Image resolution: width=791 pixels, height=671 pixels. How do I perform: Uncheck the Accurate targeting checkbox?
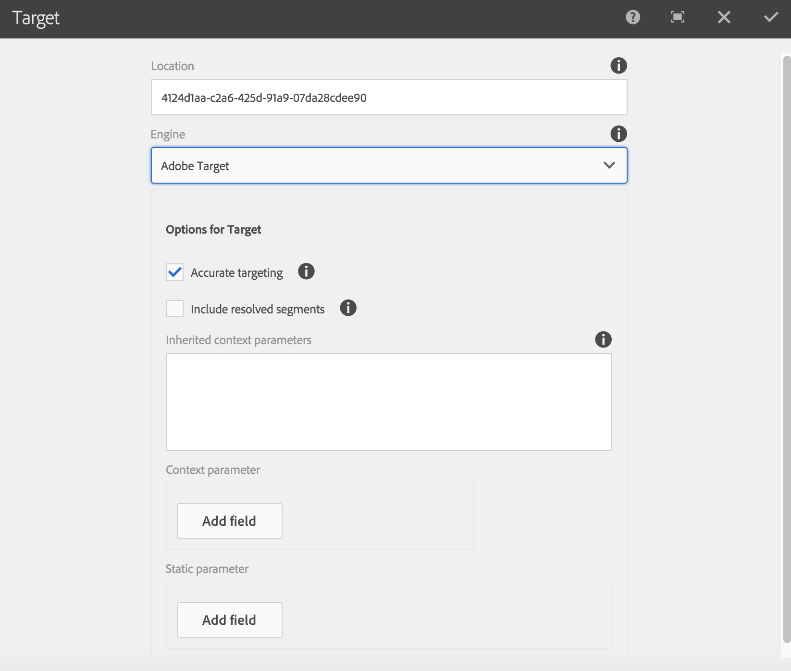coord(175,272)
